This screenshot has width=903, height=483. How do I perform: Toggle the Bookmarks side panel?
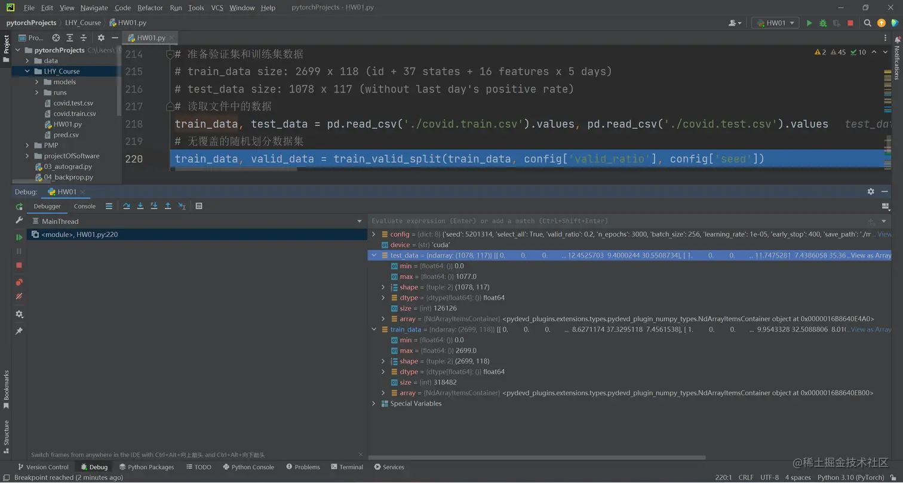7,389
